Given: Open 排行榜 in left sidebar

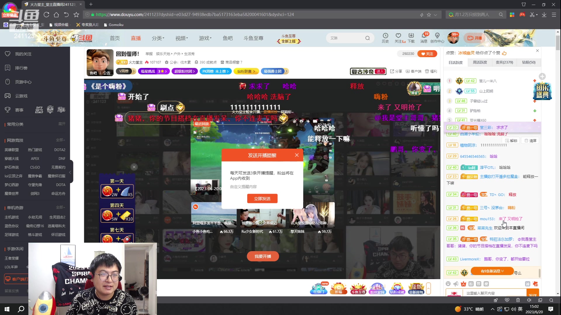Looking at the screenshot, I should [21, 68].
